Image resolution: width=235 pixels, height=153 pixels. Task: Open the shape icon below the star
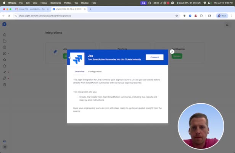coord(5,66)
